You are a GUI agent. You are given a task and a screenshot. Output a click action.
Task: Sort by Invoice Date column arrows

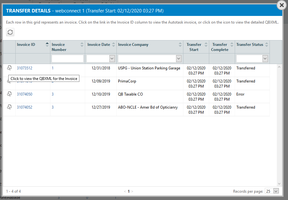click(114, 45)
